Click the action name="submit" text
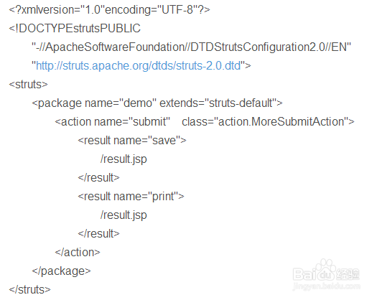Viewport: 382px width, 300px height. (x=112, y=122)
